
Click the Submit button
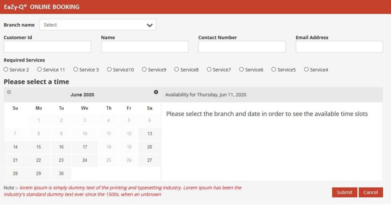pyautogui.click(x=344, y=192)
